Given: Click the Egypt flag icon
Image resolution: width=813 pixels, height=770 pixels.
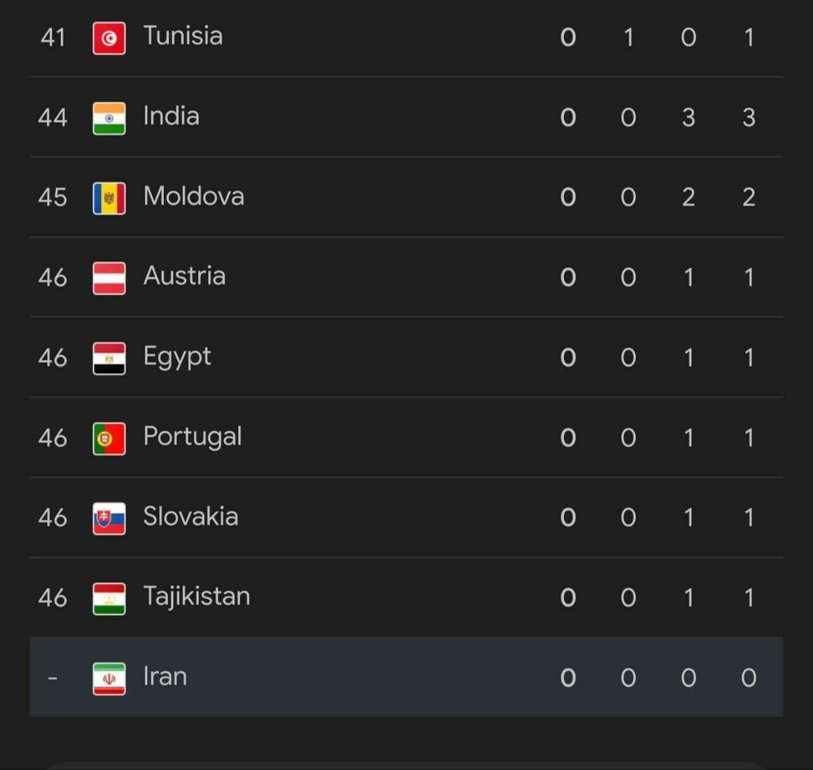Looking at the screenshot, I should [x=109, y=358].
